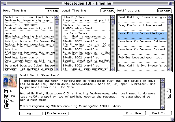175x122 pixels.
Task: Select Studio 8502 'I'm thinking like' toot
Action: [86, 43]
